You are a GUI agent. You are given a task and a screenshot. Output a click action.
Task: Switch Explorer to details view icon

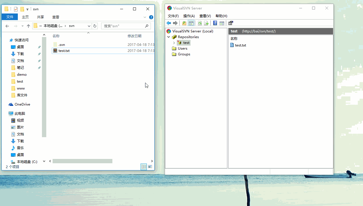click(x=144, y=167)
